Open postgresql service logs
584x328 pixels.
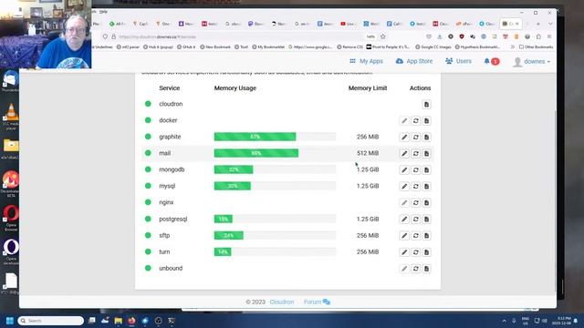click(x=426, y=219)
